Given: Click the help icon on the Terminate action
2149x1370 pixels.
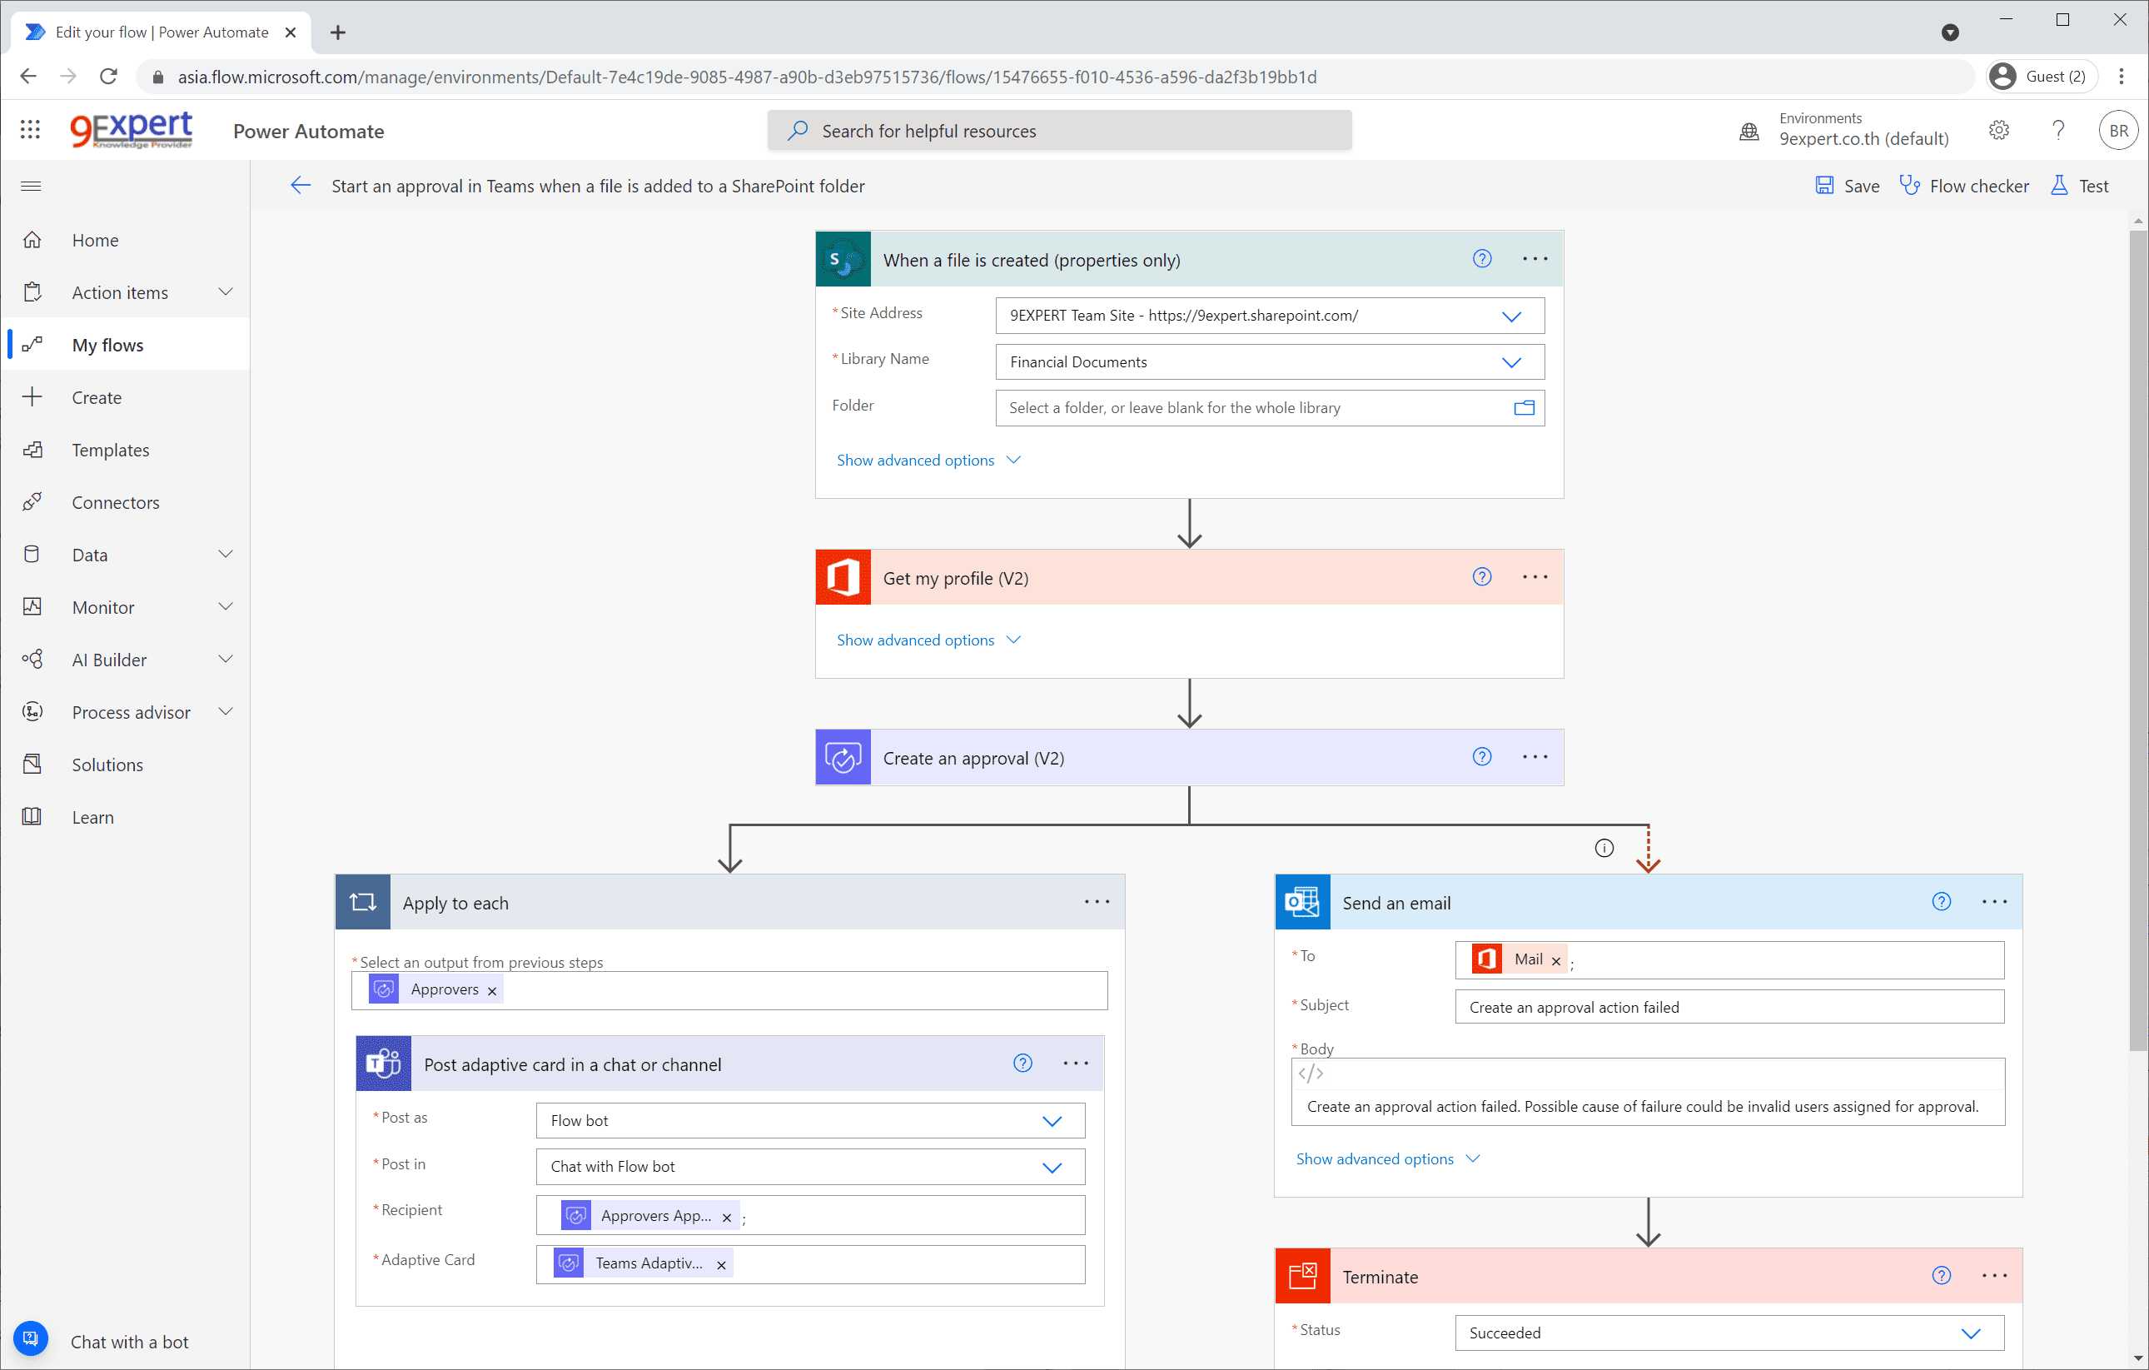Looking at the screenshot, I should [1941, 1275].
